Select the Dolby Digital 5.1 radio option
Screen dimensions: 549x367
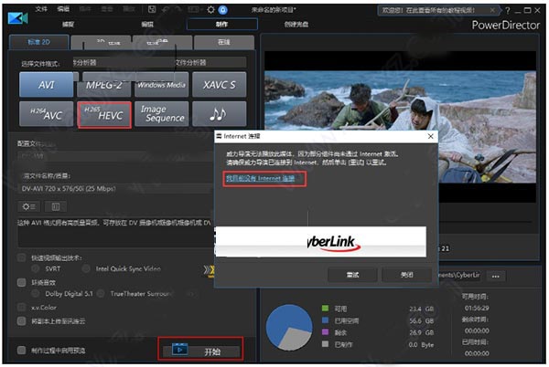pyautogui.click(x=35, y=294)
